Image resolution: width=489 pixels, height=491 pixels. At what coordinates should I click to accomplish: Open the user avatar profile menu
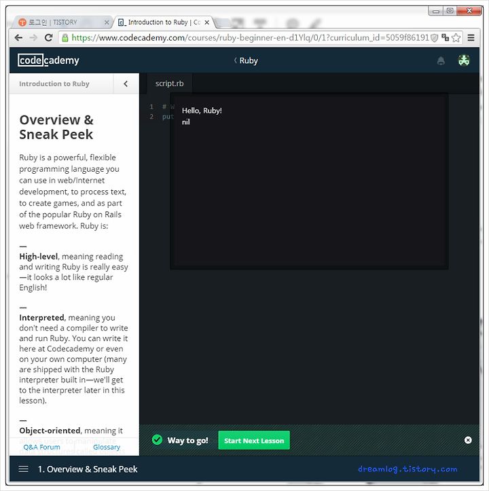[x=464, y=60]
